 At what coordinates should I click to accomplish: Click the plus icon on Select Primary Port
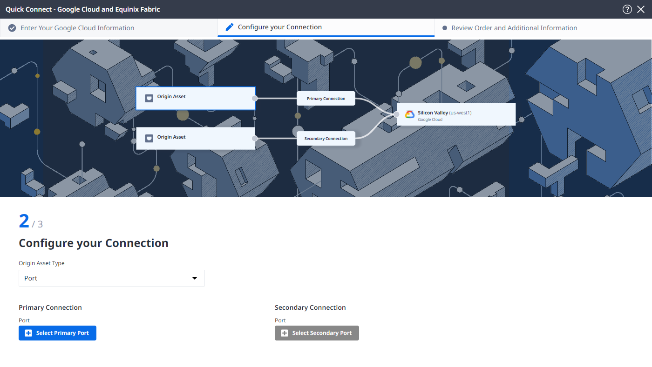28,333
